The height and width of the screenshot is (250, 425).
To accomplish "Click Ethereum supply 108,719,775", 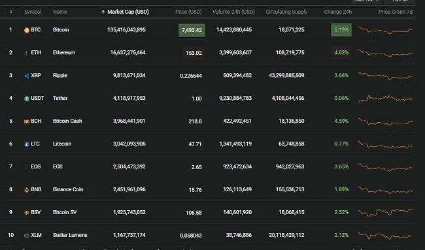I will (290, 52).
